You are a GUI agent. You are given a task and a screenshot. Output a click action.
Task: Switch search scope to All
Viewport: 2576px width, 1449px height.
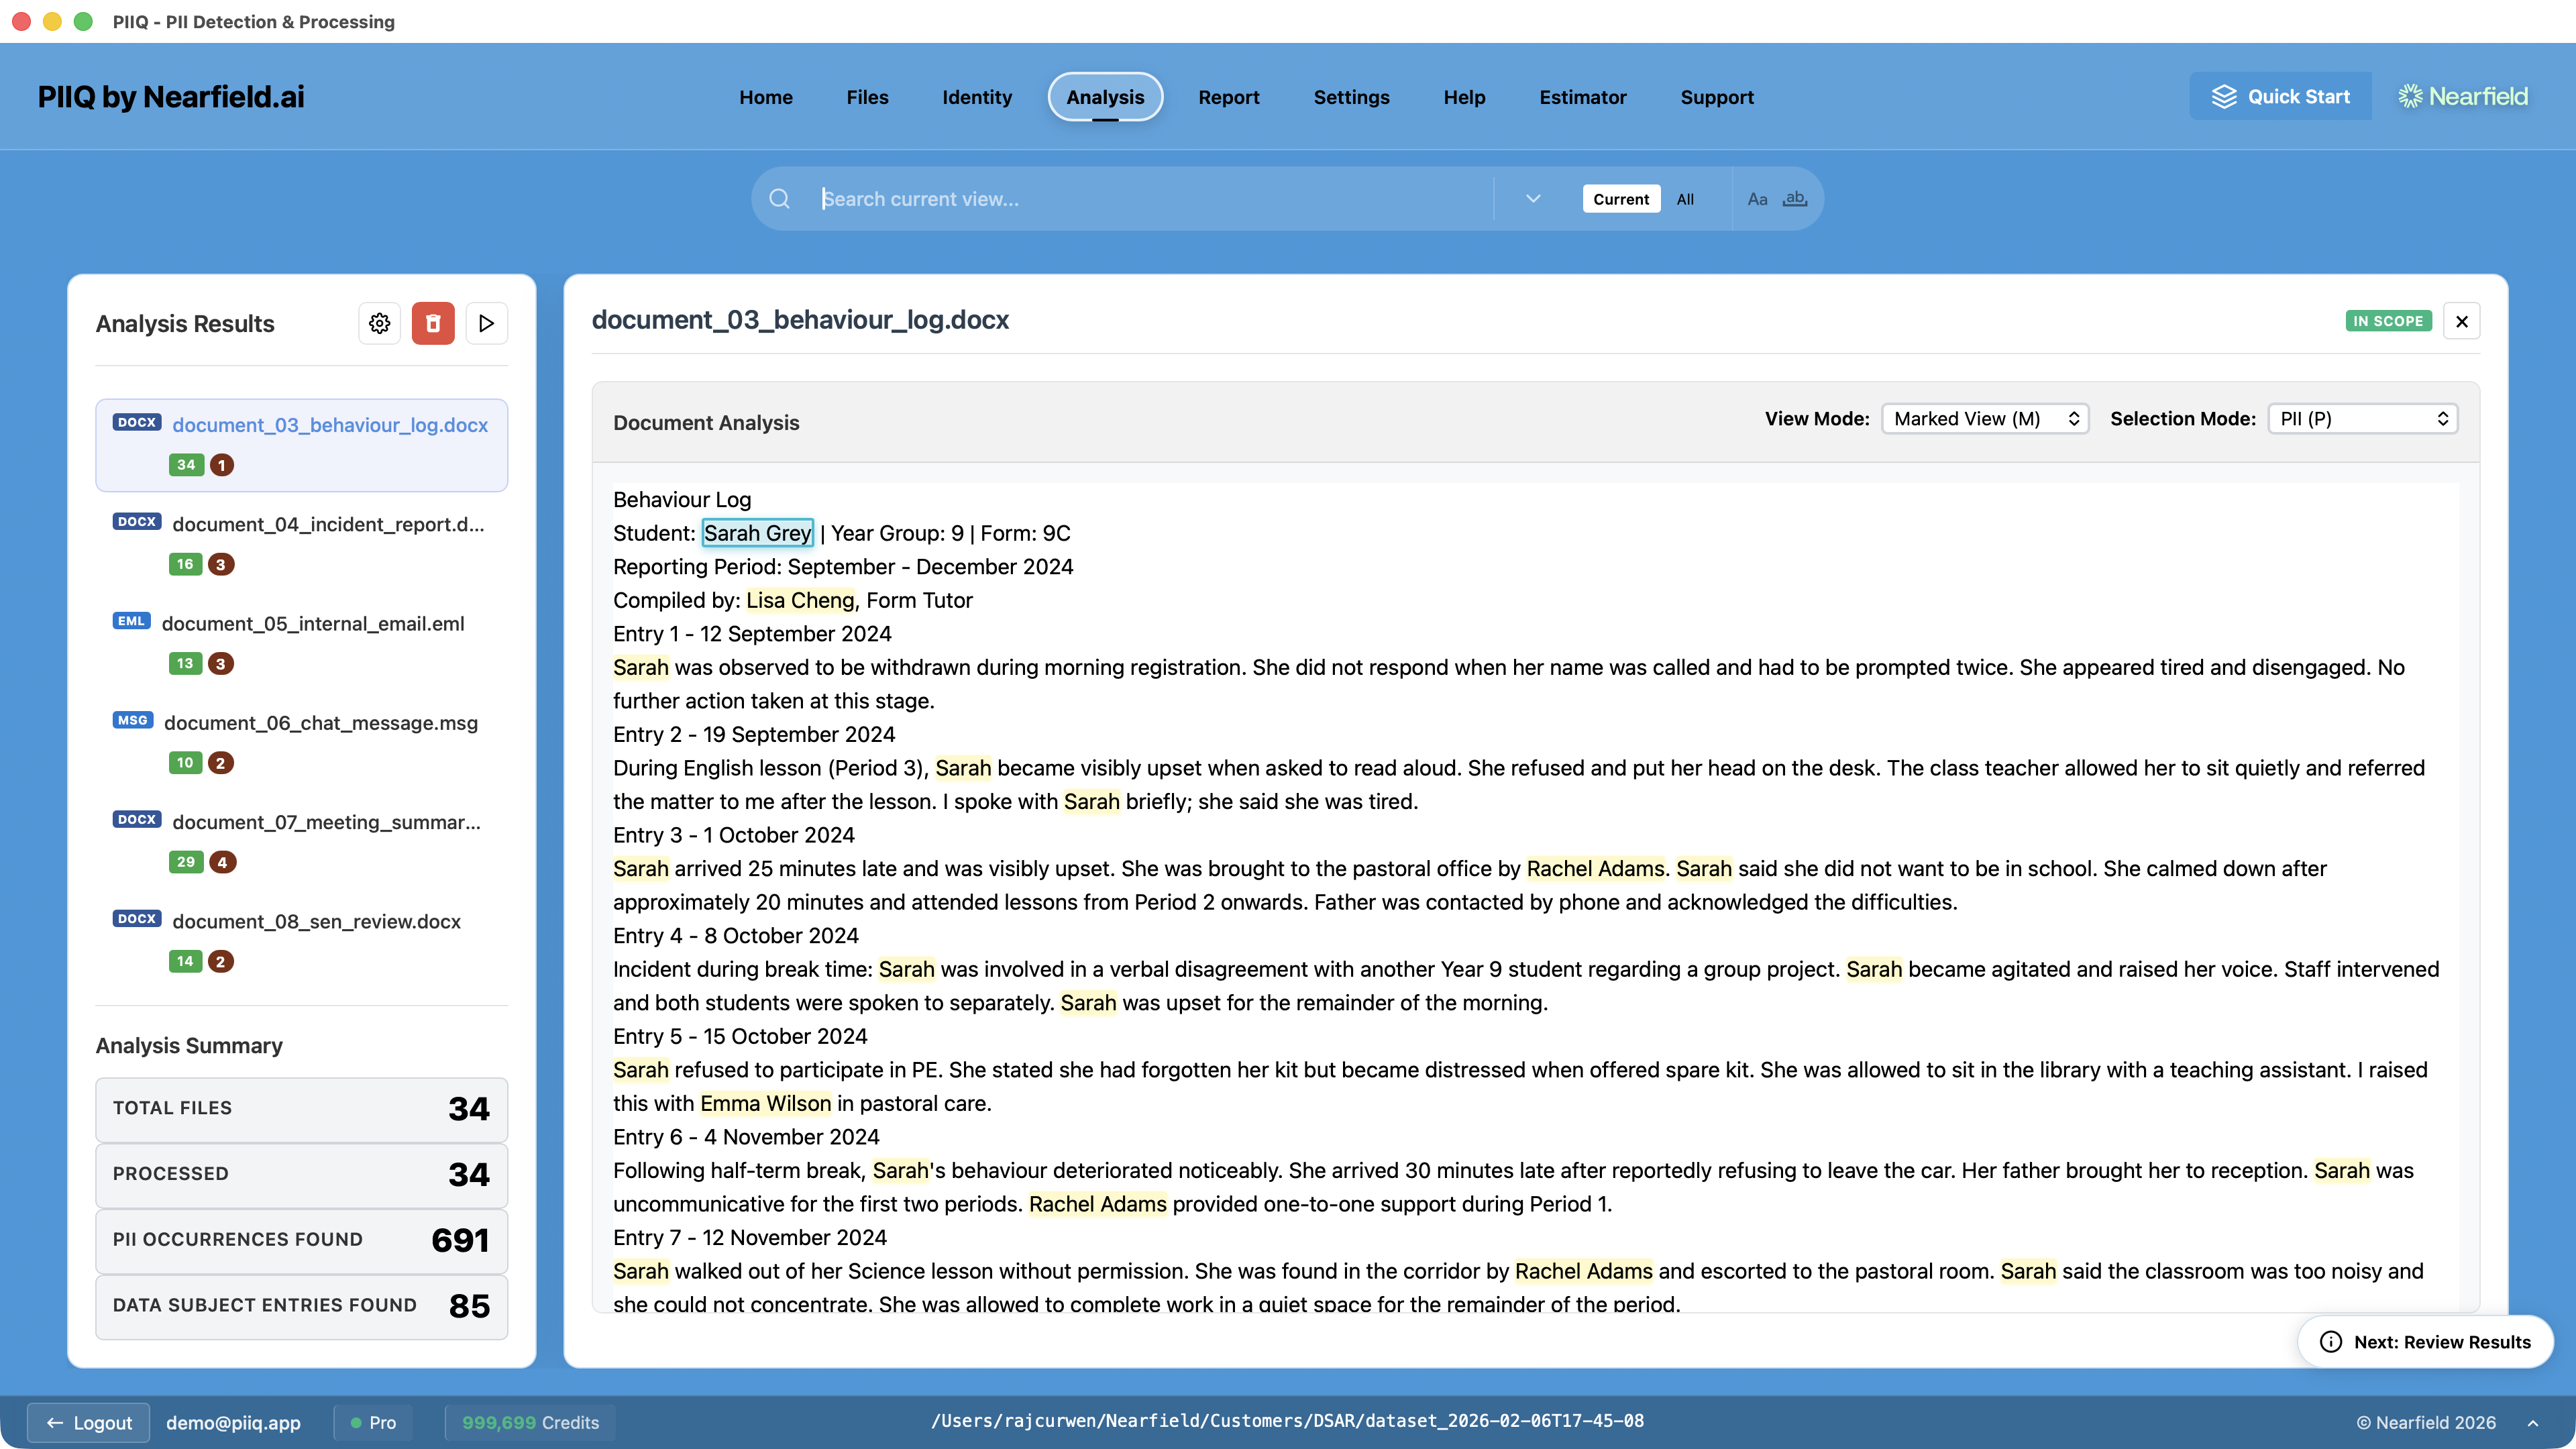[1685, 198]
